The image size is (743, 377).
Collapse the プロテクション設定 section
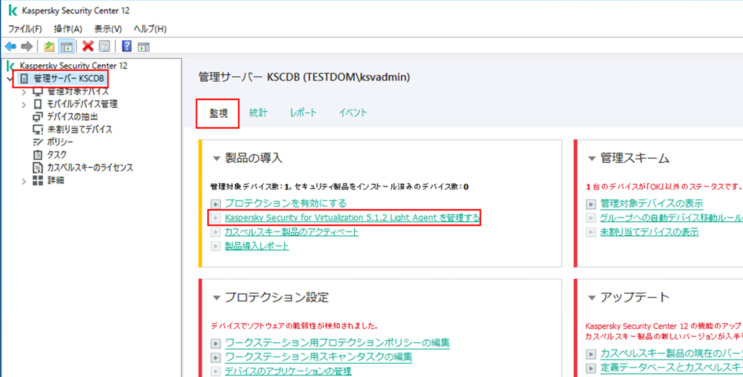pos(216,298)
